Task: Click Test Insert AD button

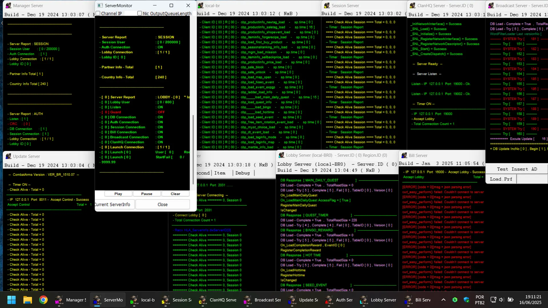Action: pos(517,169)
